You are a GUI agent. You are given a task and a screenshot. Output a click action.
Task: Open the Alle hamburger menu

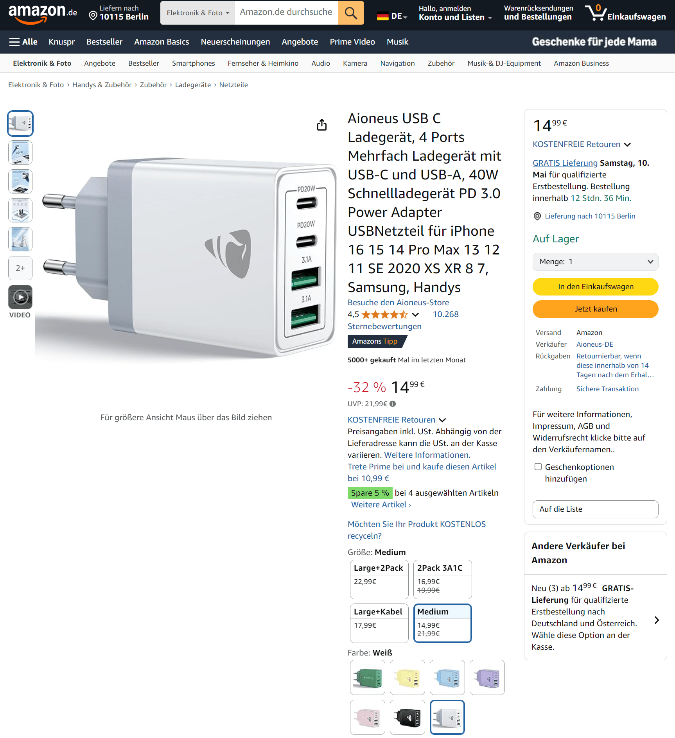23,42
